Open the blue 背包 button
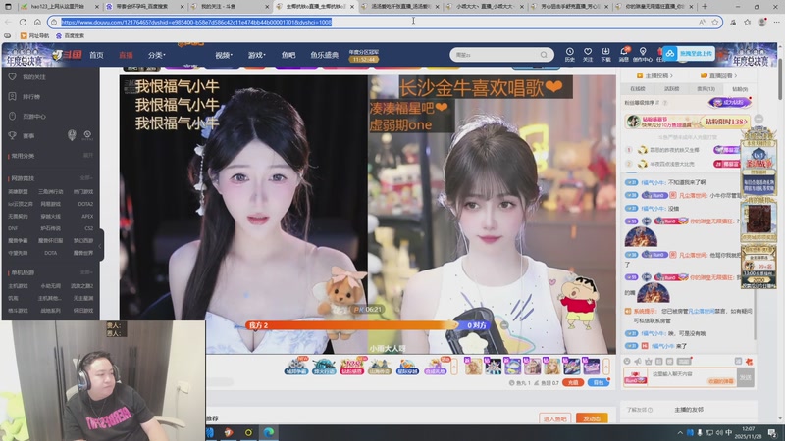This screenshot has height=441, width=785. click(598, 382)
